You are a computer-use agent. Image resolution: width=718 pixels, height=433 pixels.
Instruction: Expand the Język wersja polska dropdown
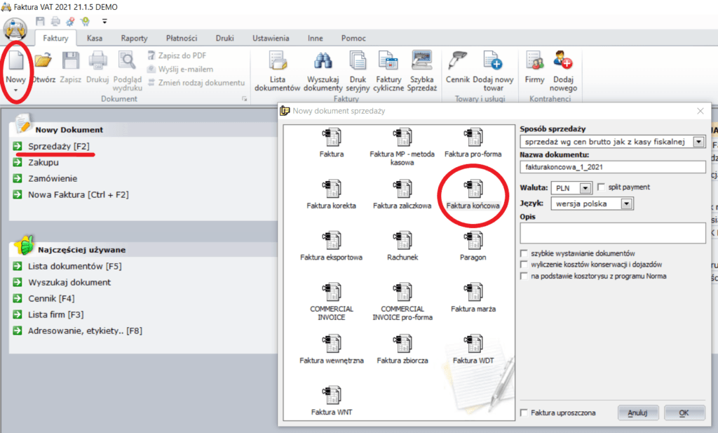627,204
